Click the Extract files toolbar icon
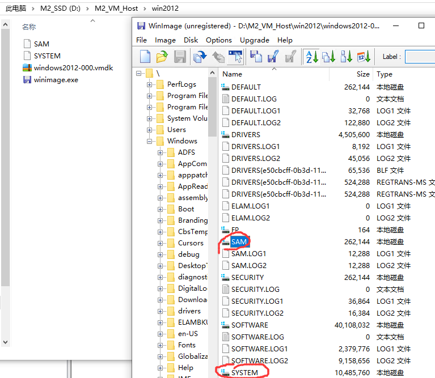 click(x=218, y=57)
